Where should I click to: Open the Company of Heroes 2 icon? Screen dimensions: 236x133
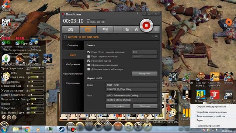point(229,96)
